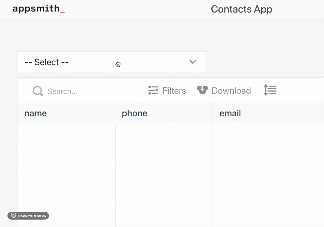Viewport: 324px width, 227px height.
Task: Open the "-- Select --" dropdown field
Action: tap(104, 62)
